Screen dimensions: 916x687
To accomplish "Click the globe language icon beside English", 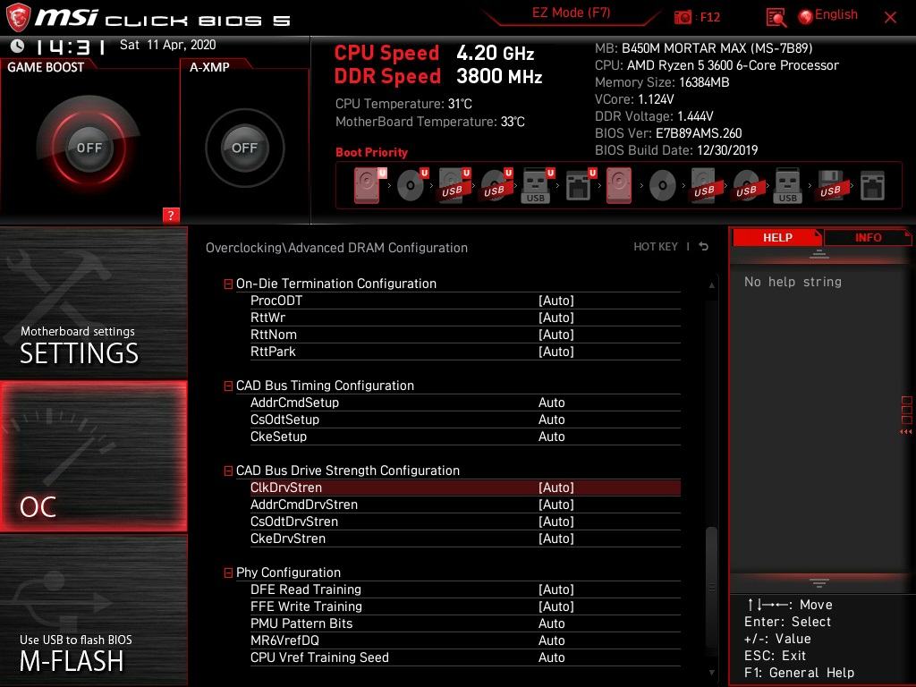I will pyautogui.click(x=805, y=17).
